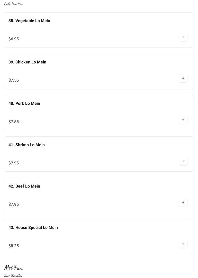Viewport: 198px width, 278px height.
Task: Open the 38. Vegetable Lo Mein item title
Action: [29, 21]
